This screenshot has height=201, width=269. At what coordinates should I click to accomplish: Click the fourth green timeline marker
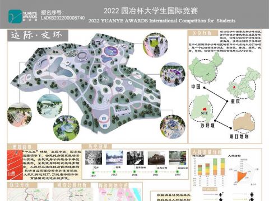pos(156,171)
